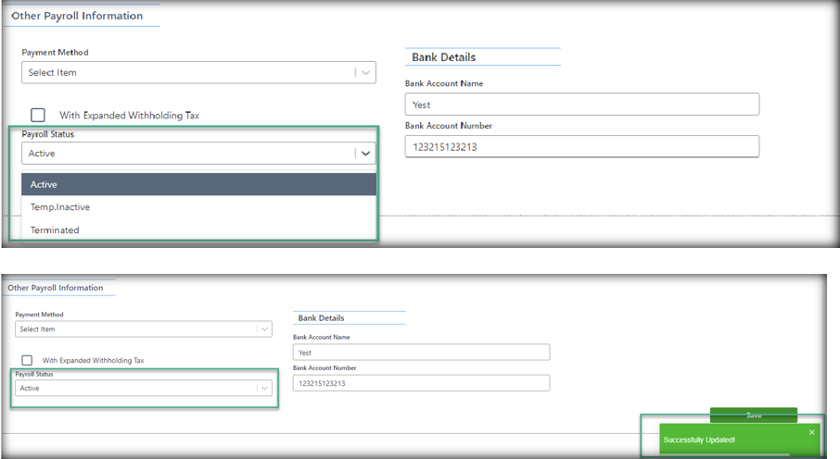Focus Bank Account Number field in lower form

[x=421, y=383]
